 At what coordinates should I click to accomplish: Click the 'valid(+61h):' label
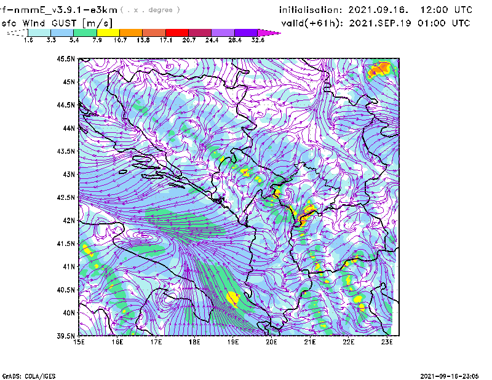coord(312,23)
